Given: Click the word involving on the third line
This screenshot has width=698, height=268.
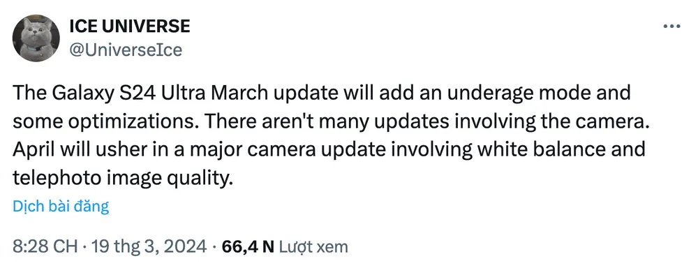Looking at the screenshot, I should pyautogui.click(x=433, y=149).
